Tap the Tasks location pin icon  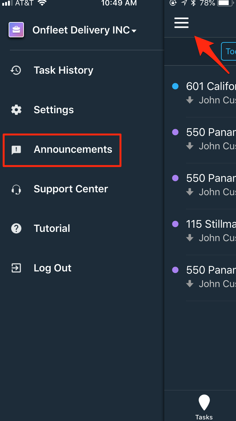pos(204,403)
